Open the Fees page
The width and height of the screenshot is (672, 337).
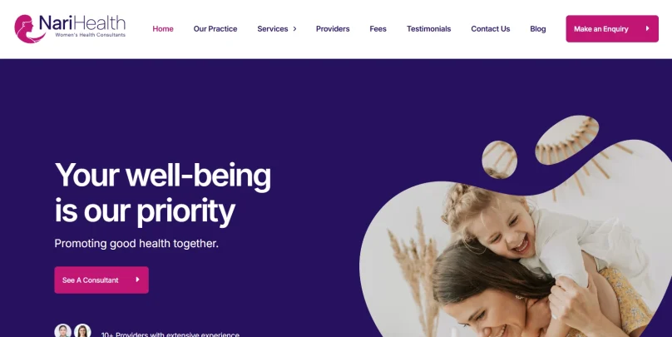(x=378, y=29)
